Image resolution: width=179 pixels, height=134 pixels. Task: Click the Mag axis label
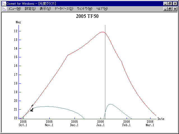(18, 22)
